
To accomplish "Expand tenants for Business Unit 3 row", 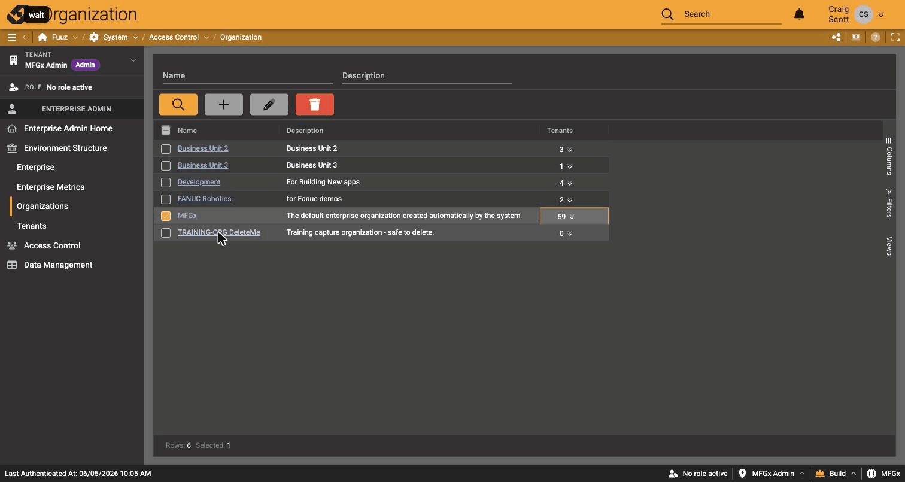I will point(570,166).
